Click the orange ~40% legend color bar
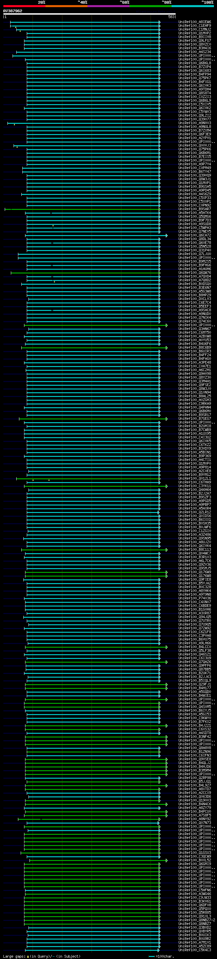The width and height of the screenshot is (217, 959). click(x=66, y=6)
